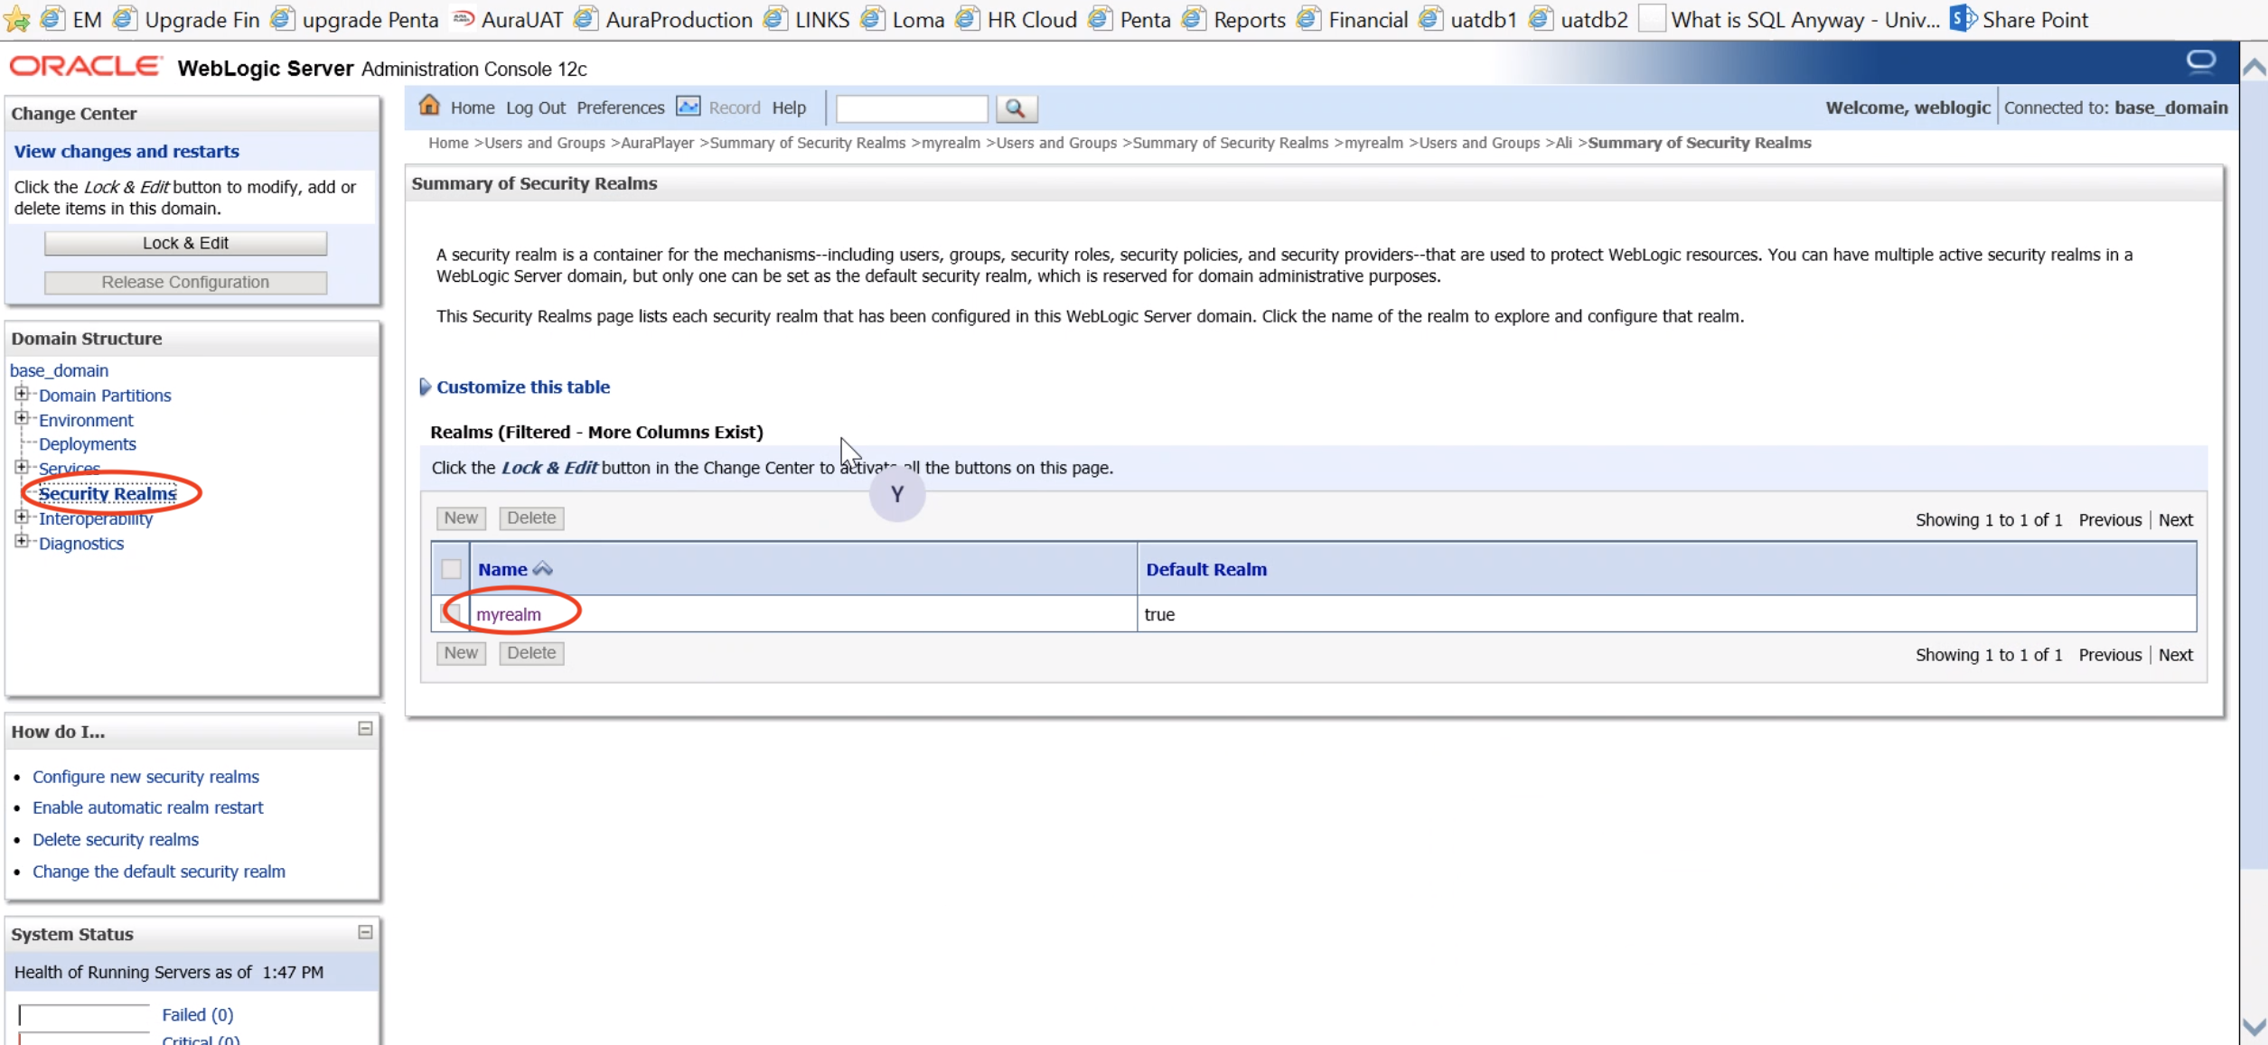The image size is (2268, 1045).
Task: Click the lower Delete button below table
Action: click(531, 653)
